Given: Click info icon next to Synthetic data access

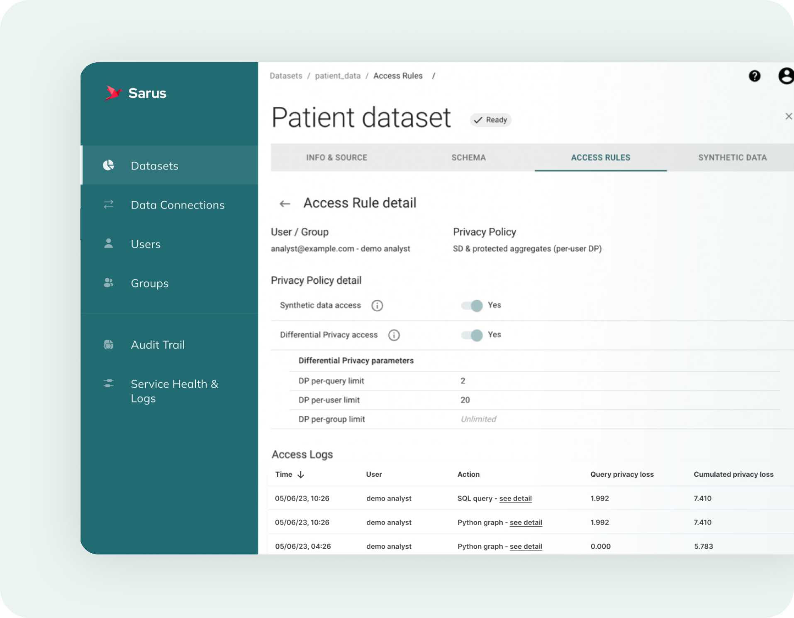Looking at the screenshot, I should [377, 306].
